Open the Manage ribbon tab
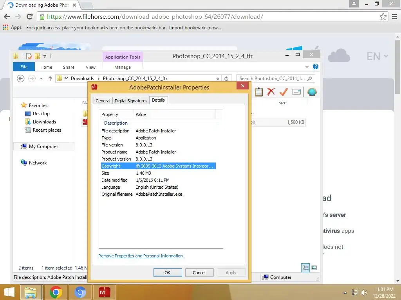Screen dimensions: 401x300 pos(123,67)
